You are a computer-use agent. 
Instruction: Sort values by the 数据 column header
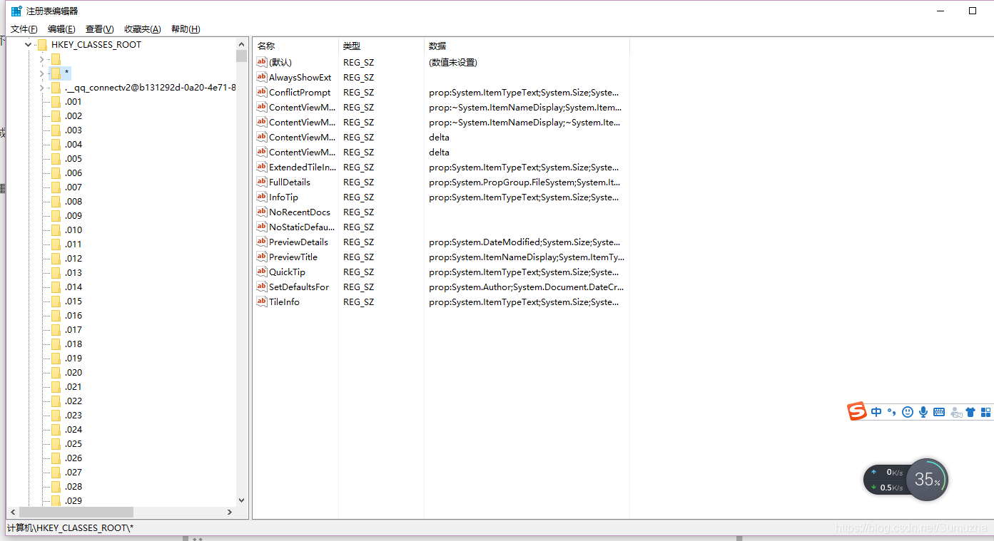click(527, 46)
